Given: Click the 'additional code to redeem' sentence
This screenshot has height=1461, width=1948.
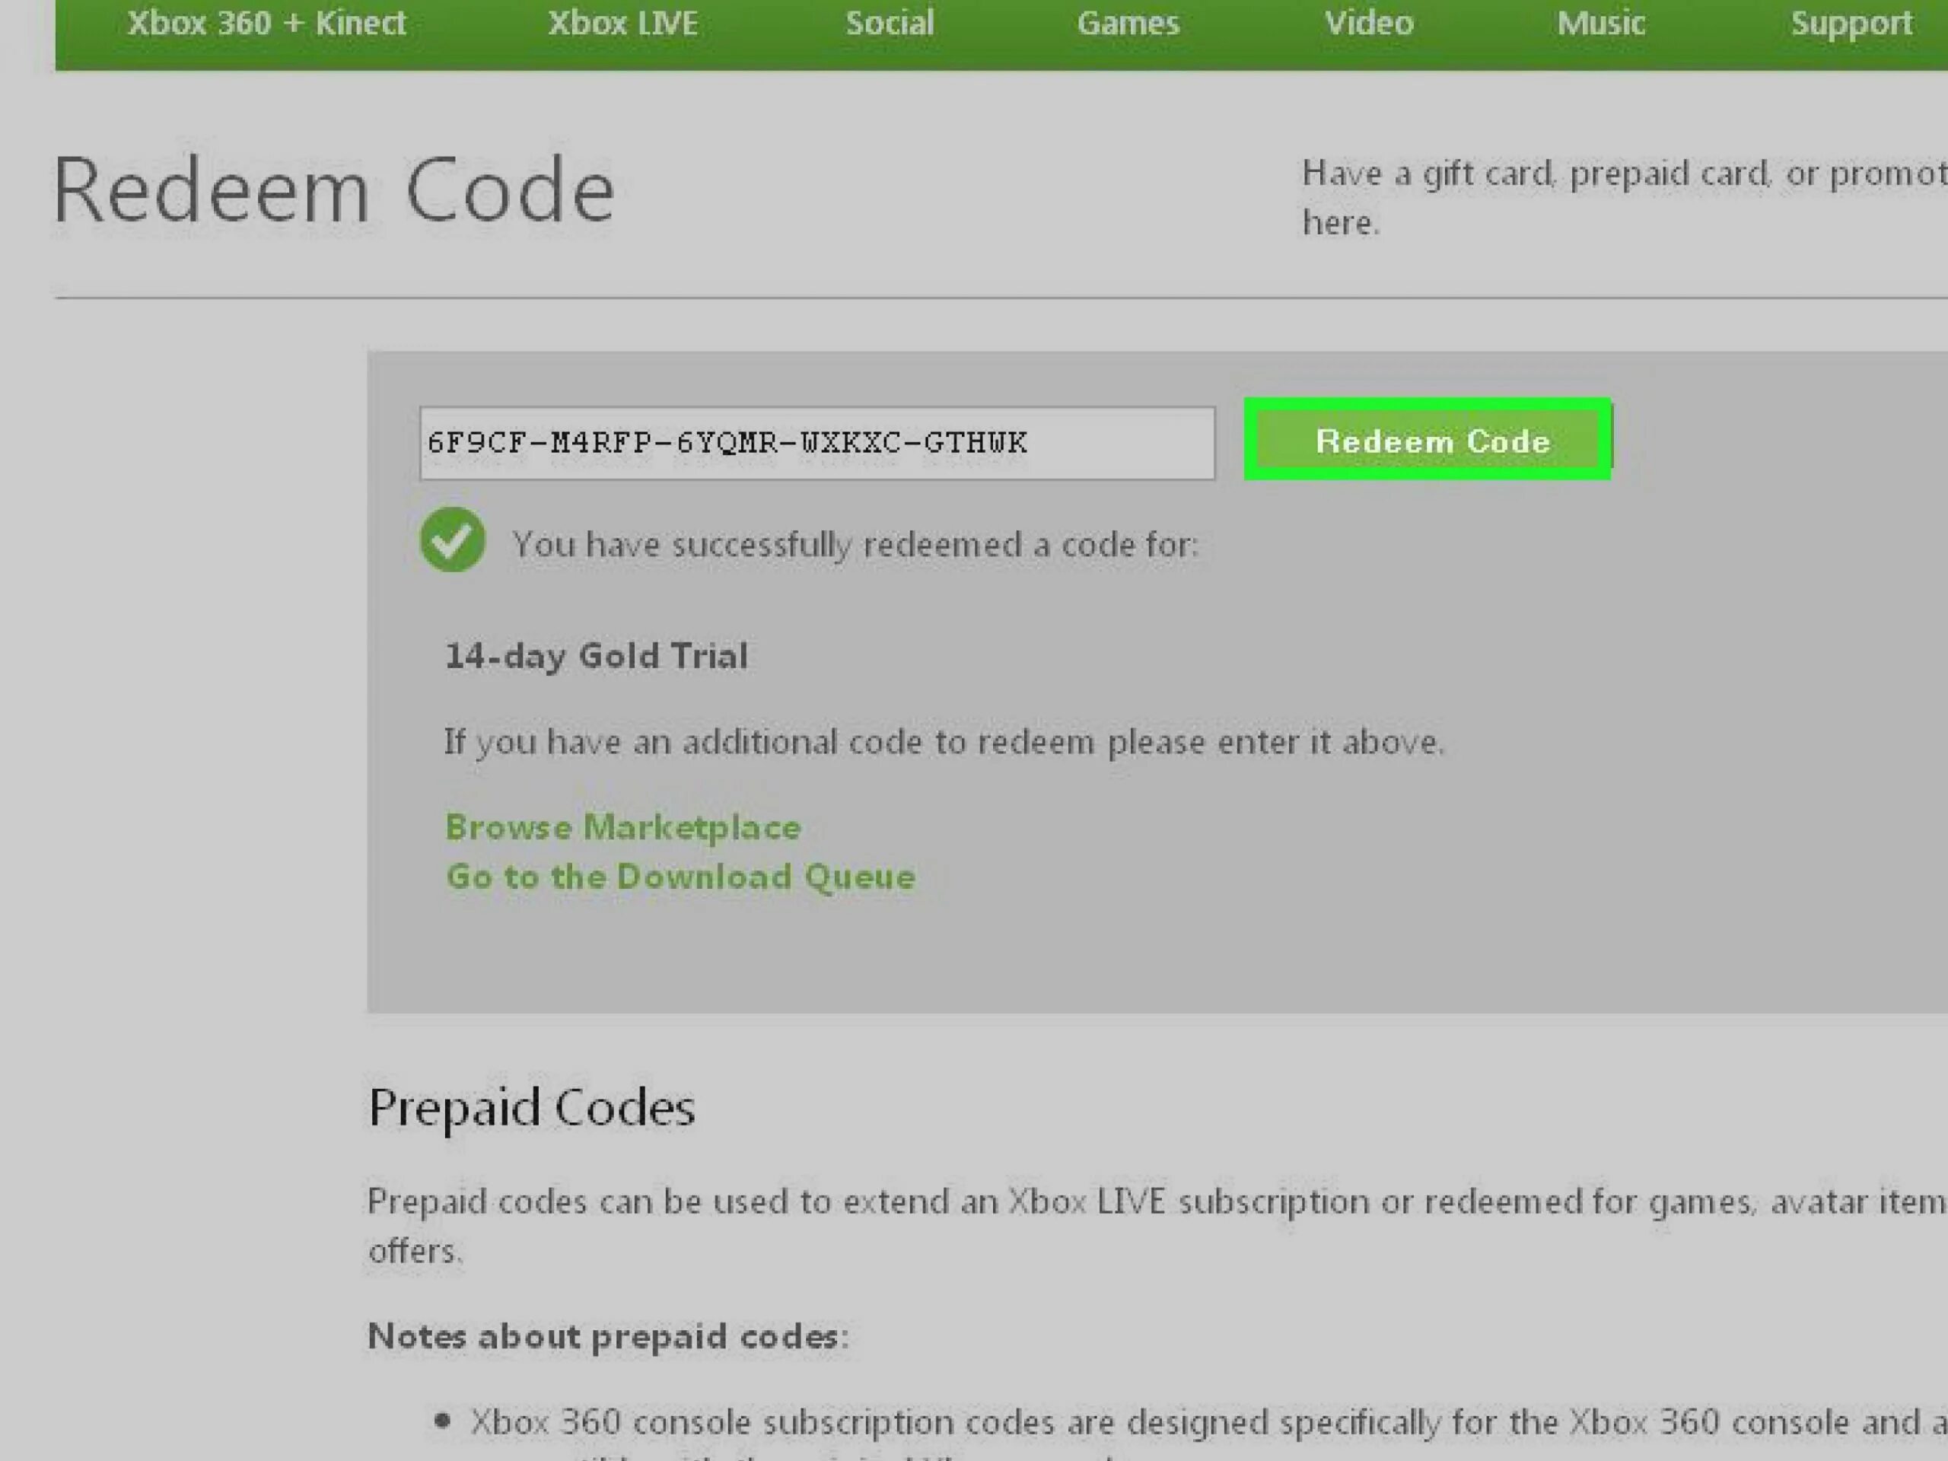Looking at the screenshot, I should (943, 741).
